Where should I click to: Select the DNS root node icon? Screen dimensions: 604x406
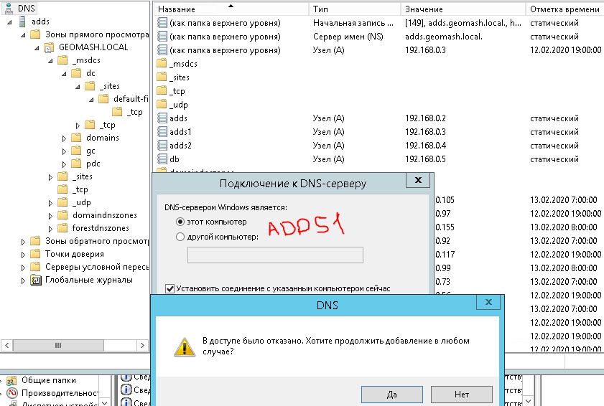(x=9, y=8)
